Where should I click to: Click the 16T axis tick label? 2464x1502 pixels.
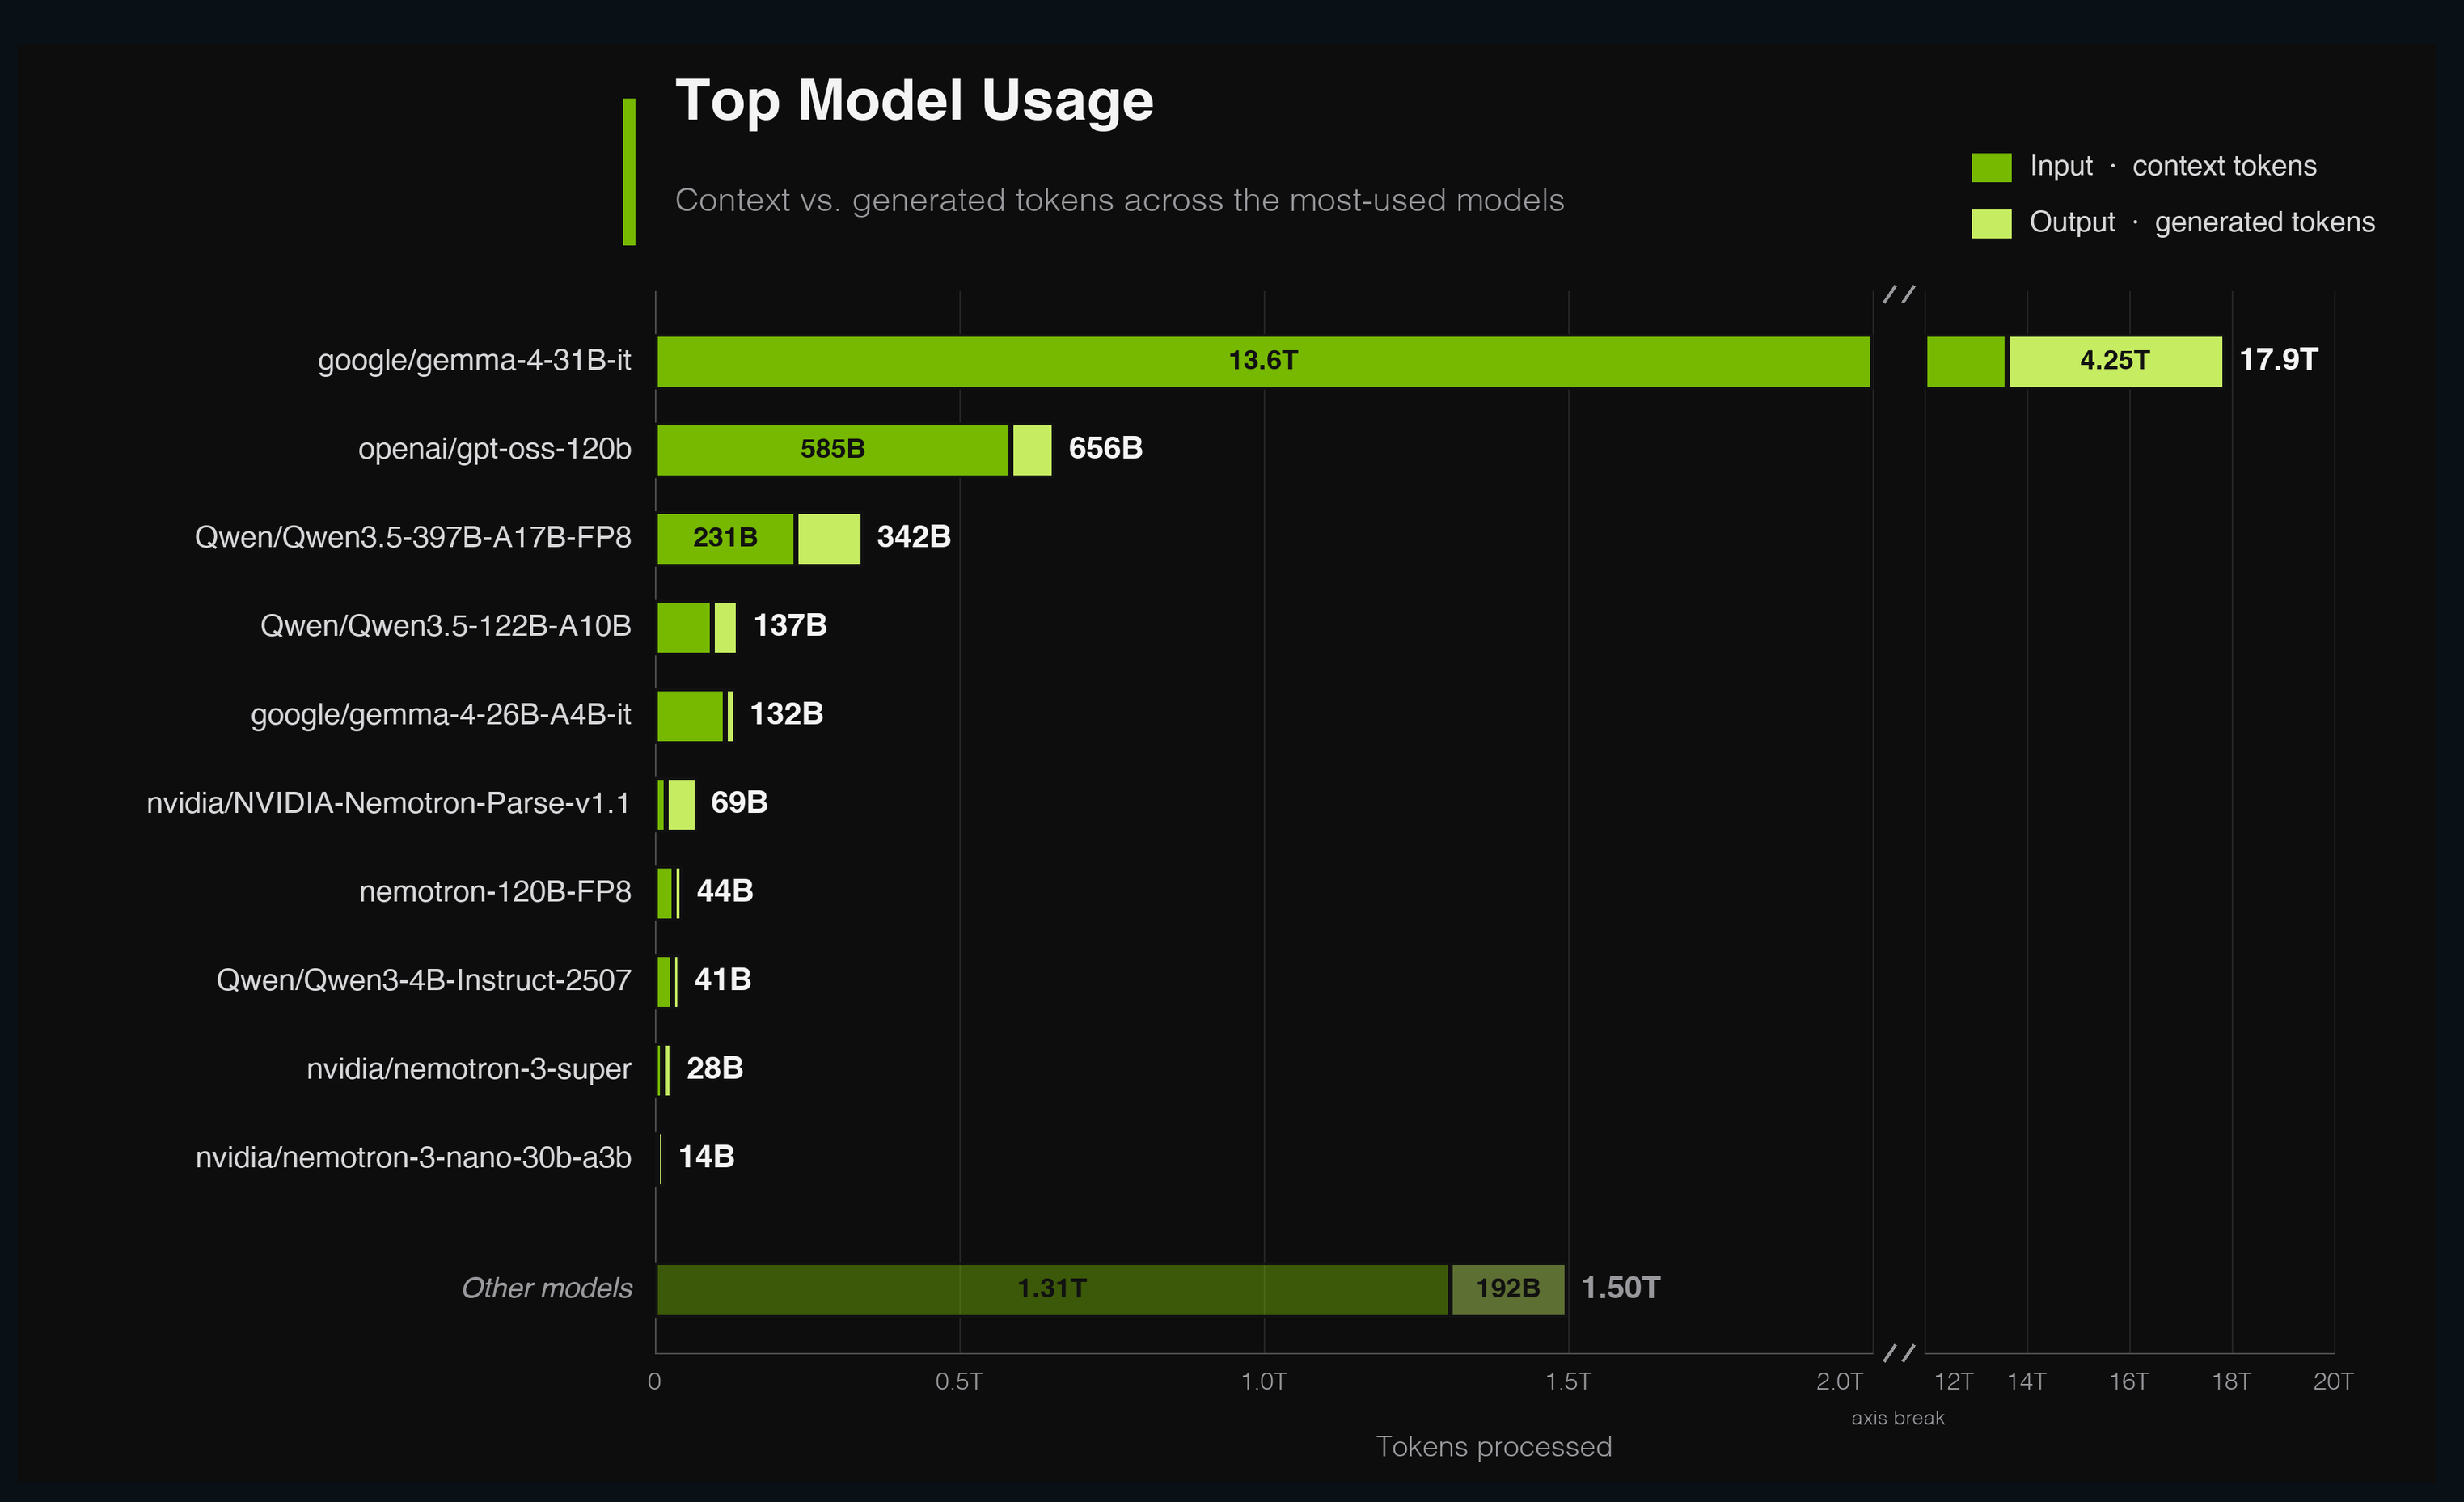pos(2128,1382)
